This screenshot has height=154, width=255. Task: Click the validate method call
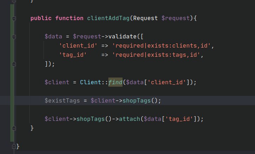(123, 37)
